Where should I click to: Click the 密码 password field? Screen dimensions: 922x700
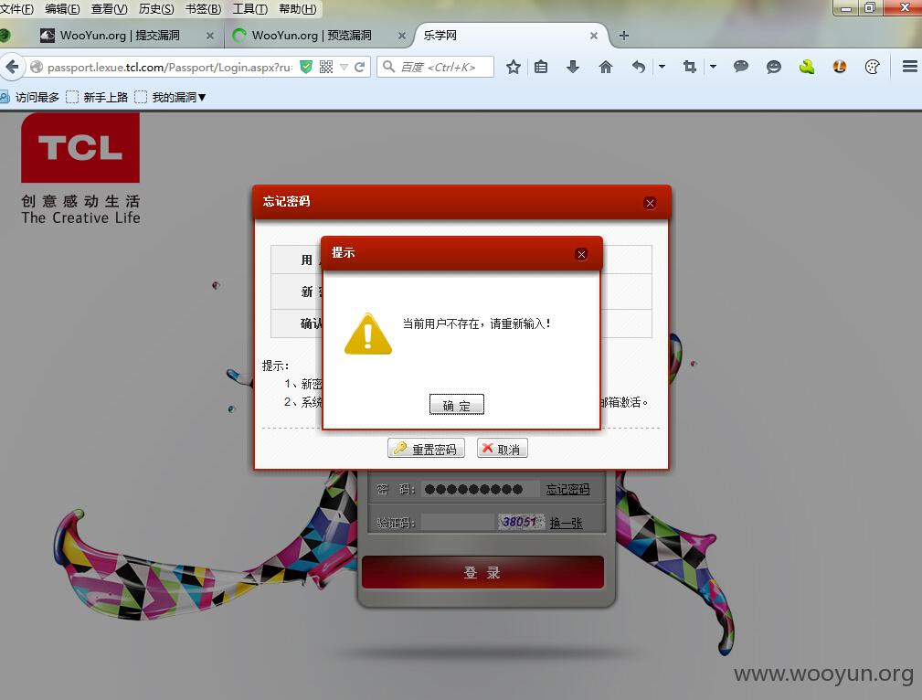tap(479, 489)
